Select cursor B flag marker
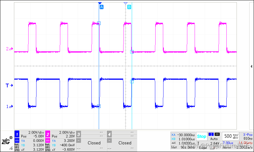The image size is (254, 152). coord(129,7)
